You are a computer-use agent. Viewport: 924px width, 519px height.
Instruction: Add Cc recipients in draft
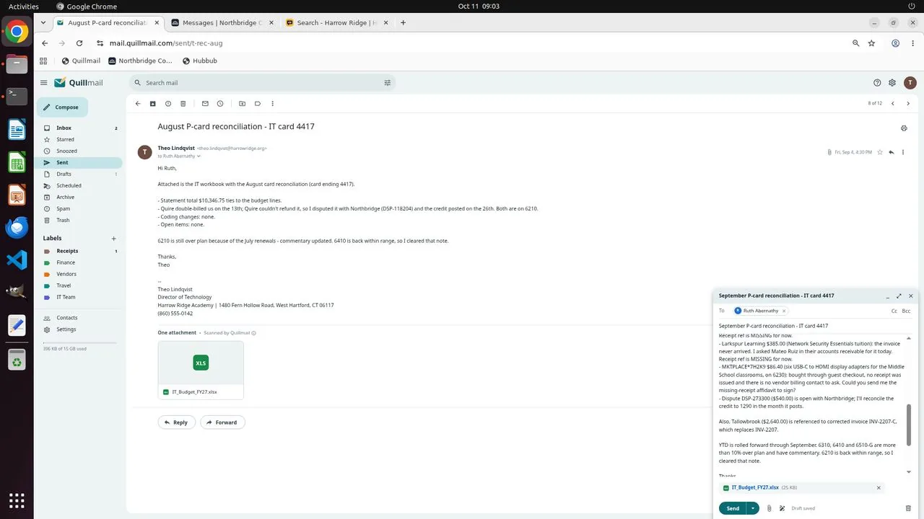click(x=894, y=311)
